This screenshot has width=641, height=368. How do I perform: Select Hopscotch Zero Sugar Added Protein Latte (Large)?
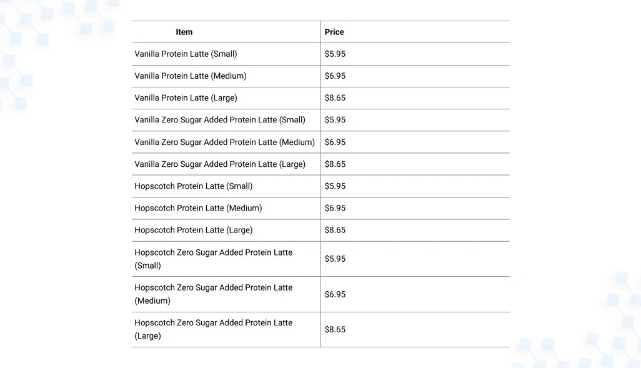click(214, 329)
